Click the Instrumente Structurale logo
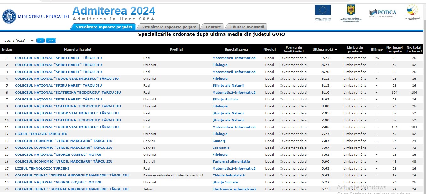The height and width of the screenshot is (194, 426). tap(413, 11)
